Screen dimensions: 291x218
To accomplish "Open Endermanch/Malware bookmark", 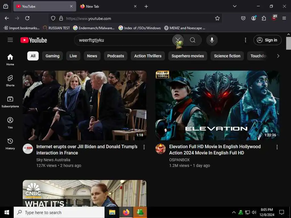I will click(x=94, y=28).
